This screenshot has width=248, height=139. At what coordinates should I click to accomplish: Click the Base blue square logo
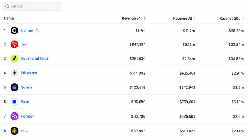[14, 102]
